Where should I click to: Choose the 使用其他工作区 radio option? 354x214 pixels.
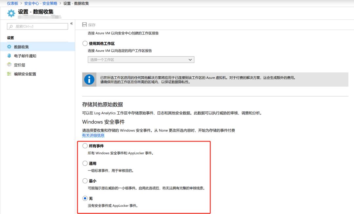click(85, 44)
